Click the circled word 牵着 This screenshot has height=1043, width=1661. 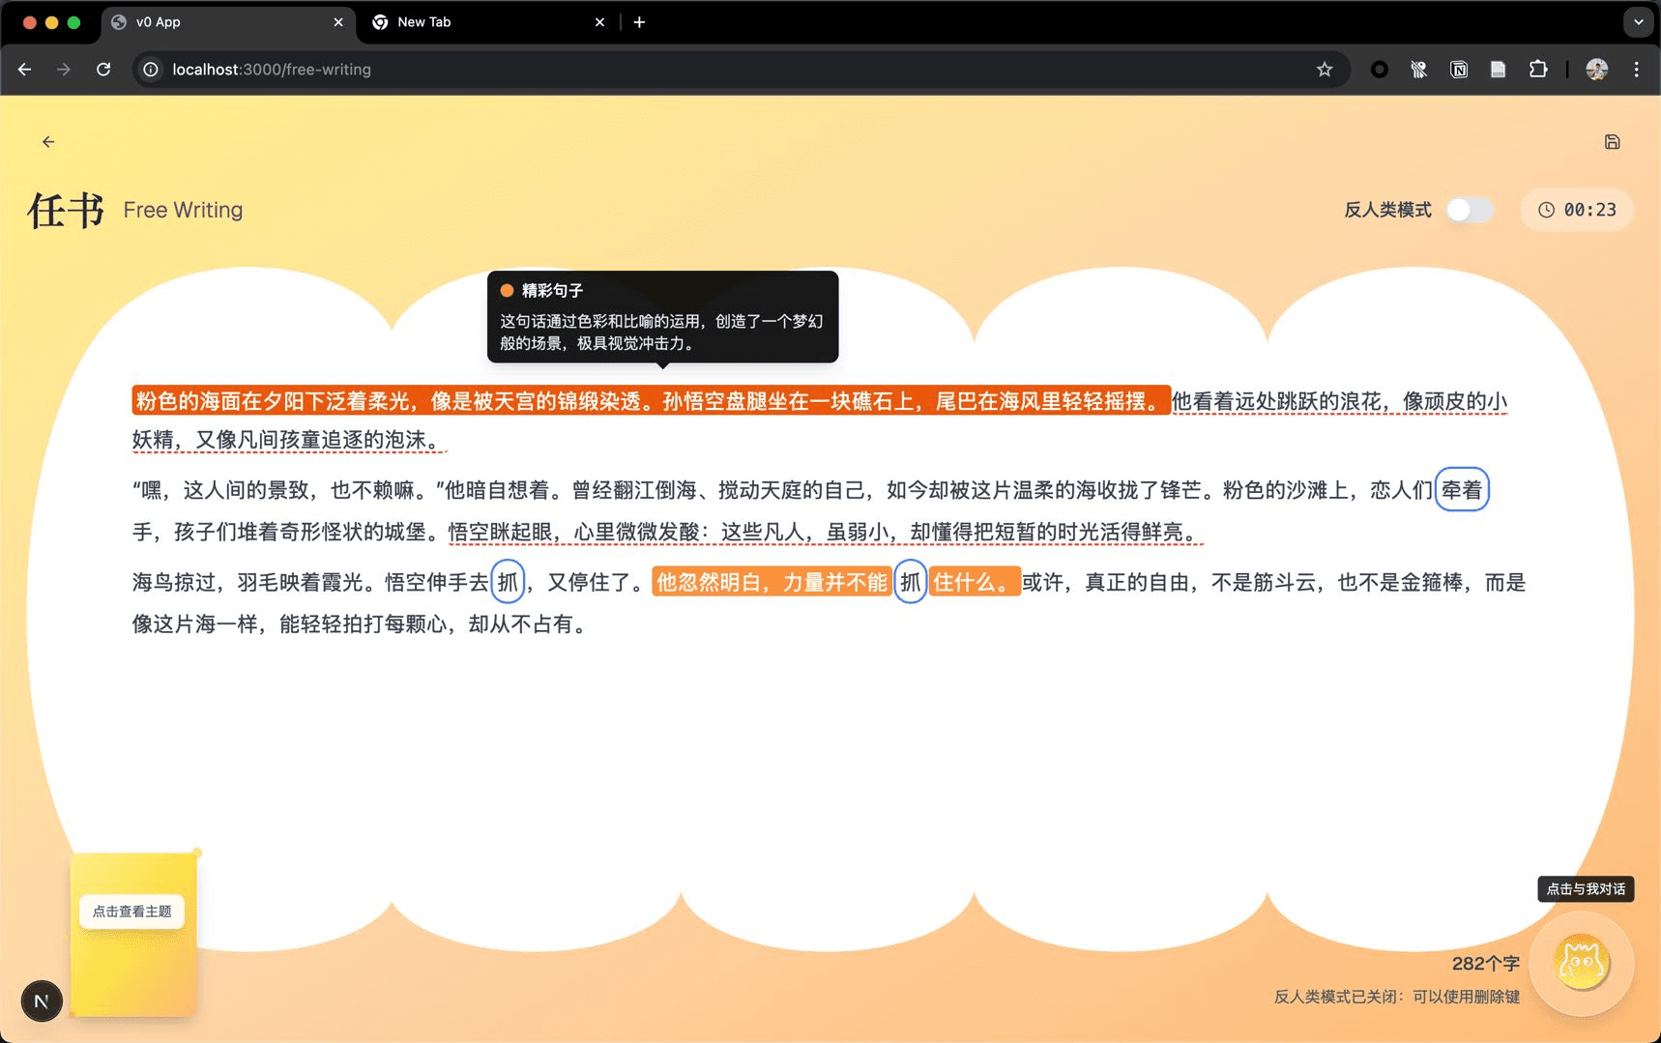click(x=1462, y=490)
